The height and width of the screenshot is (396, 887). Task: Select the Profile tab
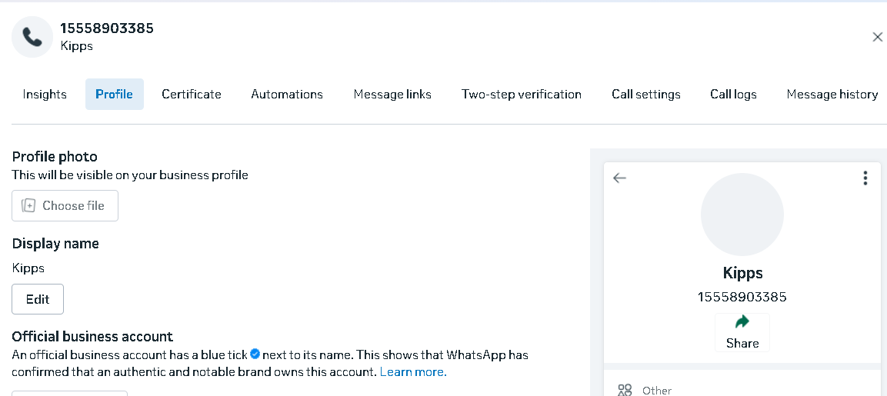[x=115, y=95]
